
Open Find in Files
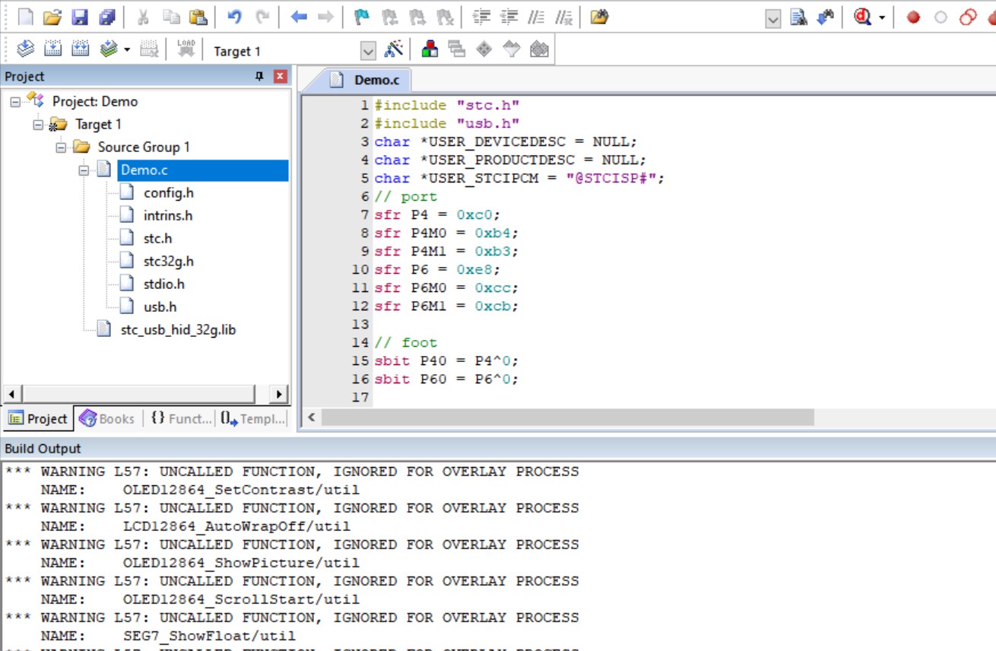coord(599,17)
